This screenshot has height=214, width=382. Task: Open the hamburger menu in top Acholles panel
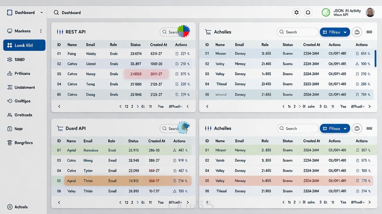tap(369, 32)
